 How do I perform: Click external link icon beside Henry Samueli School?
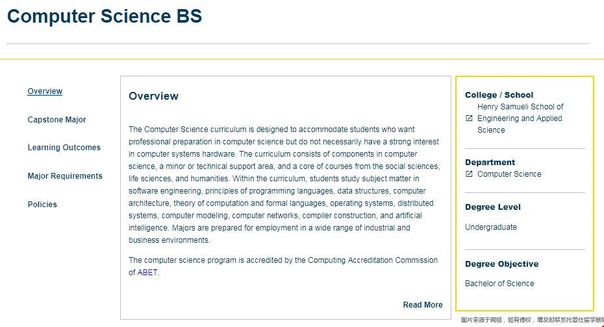(x=469, y=118)
